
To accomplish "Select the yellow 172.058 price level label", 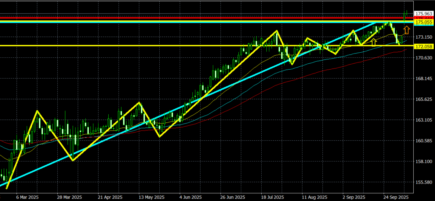I will 424,46.
